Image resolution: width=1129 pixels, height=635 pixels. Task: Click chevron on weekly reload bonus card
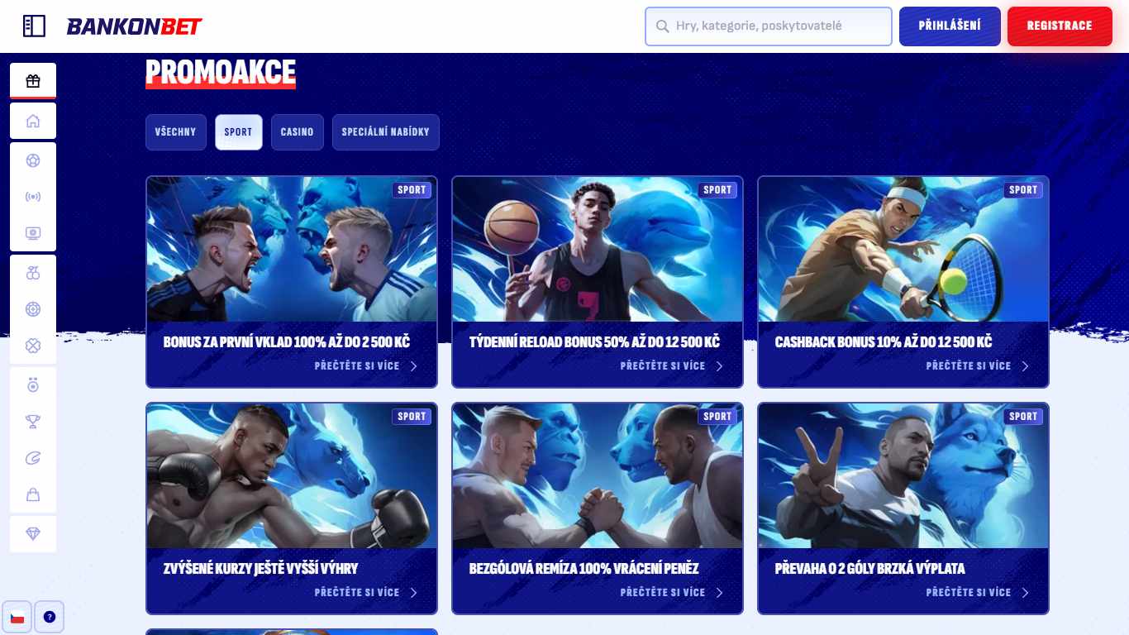tap(720, 366)
